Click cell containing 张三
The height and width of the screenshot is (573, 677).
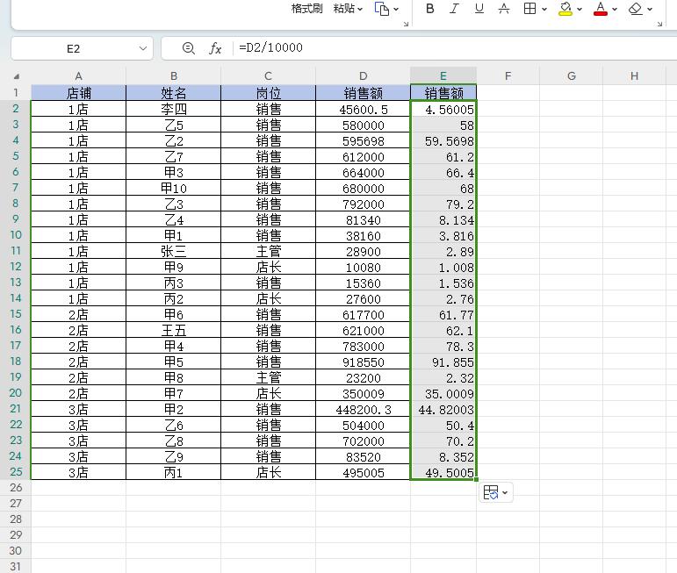point(174,252)
